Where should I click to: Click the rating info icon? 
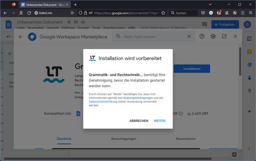coord(181,113)
